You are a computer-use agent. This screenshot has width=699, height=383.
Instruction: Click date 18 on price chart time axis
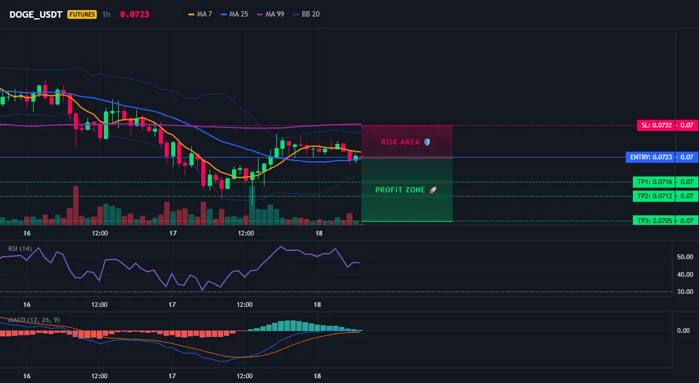click(x=319, y=233)
